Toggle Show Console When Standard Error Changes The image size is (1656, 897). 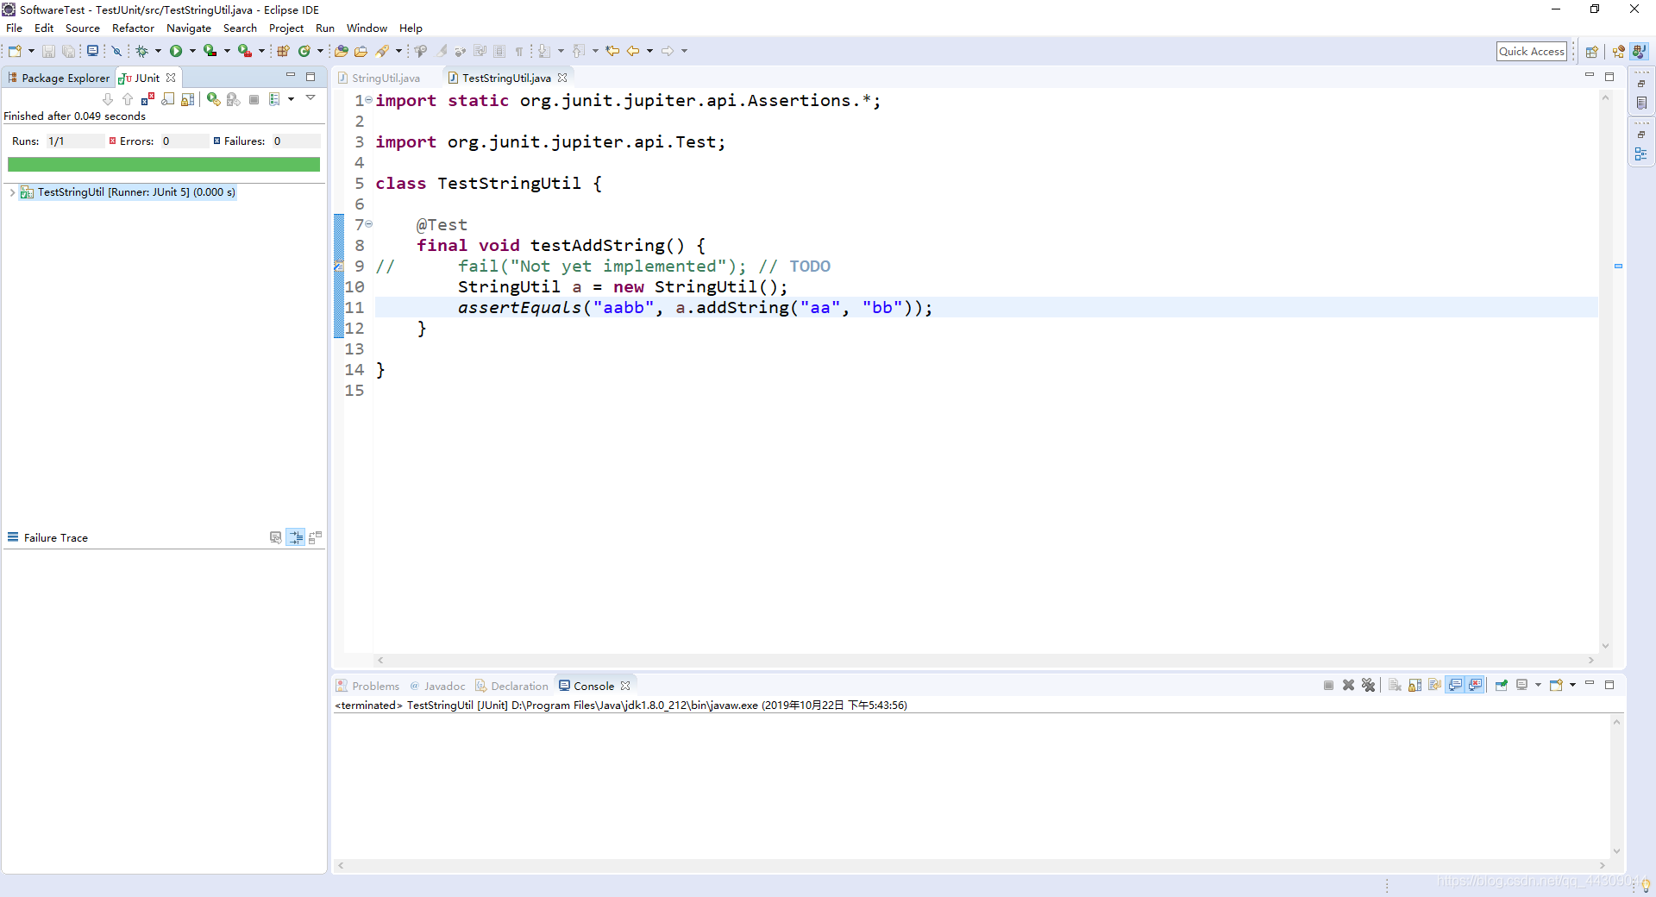[x=1476, y=685]
